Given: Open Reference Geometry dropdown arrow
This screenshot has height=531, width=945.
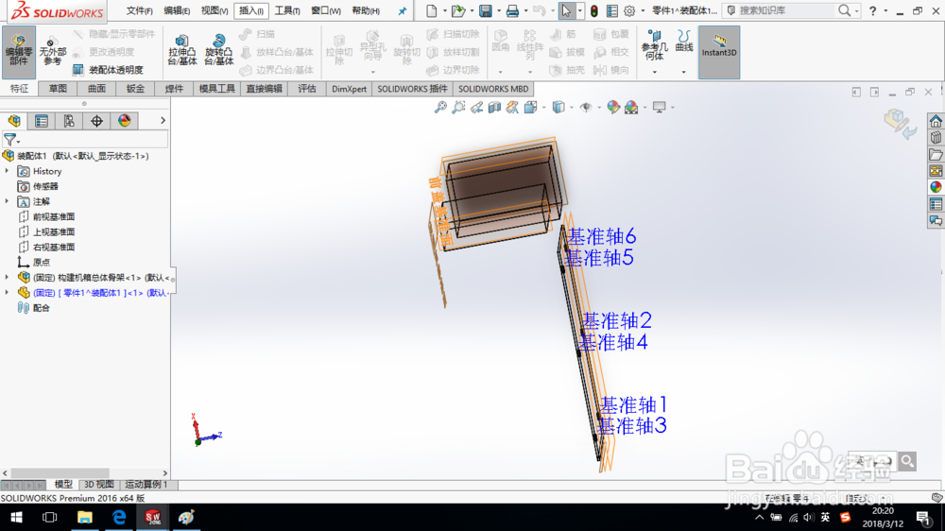Looking at the screenshot, I should pyautogui.click(x=655, y=73).
